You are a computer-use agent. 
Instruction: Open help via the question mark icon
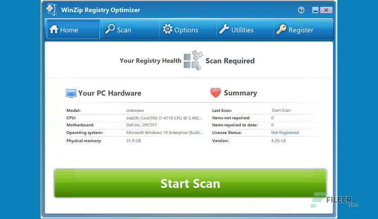(x=301, y=10)
